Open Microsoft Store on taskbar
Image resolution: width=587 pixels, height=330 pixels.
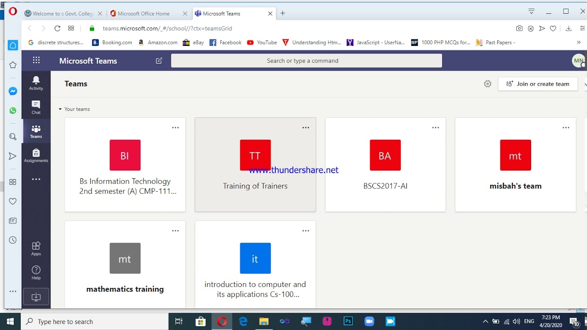tap(200, 321)
